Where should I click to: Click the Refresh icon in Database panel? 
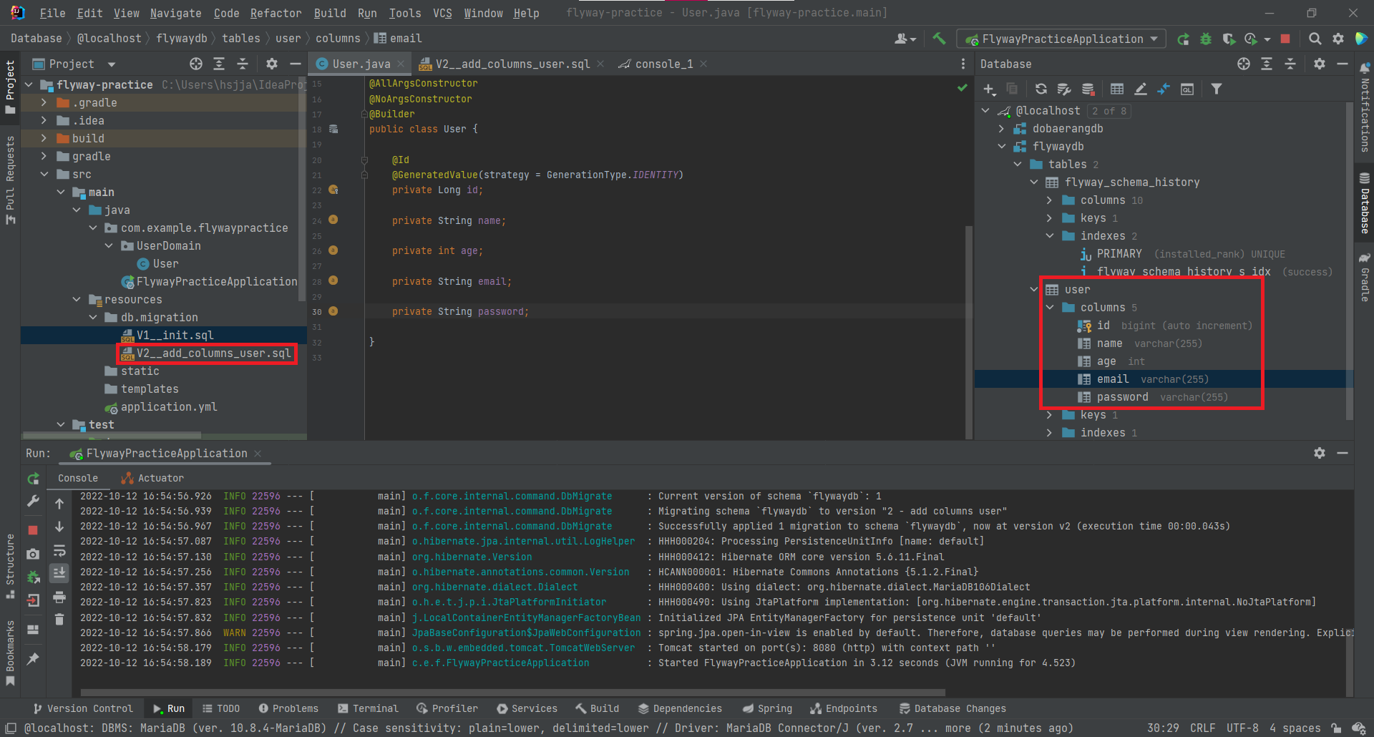tap(1041, 89)
